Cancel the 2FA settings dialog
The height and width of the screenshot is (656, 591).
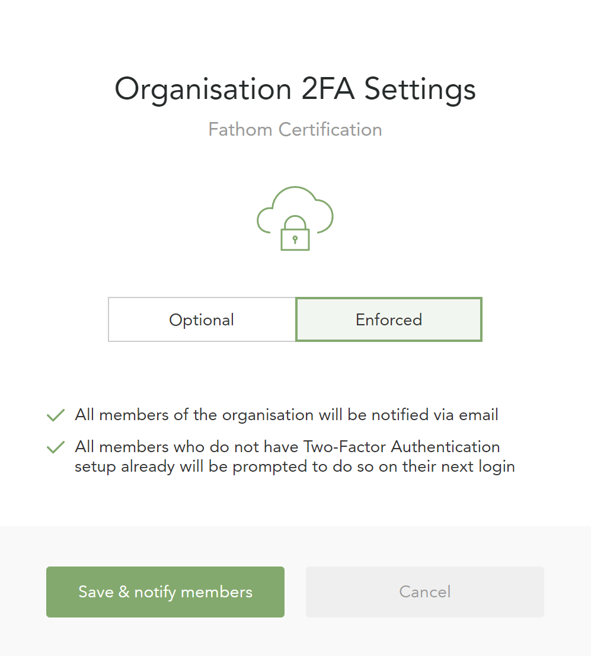tap(425, 592)
